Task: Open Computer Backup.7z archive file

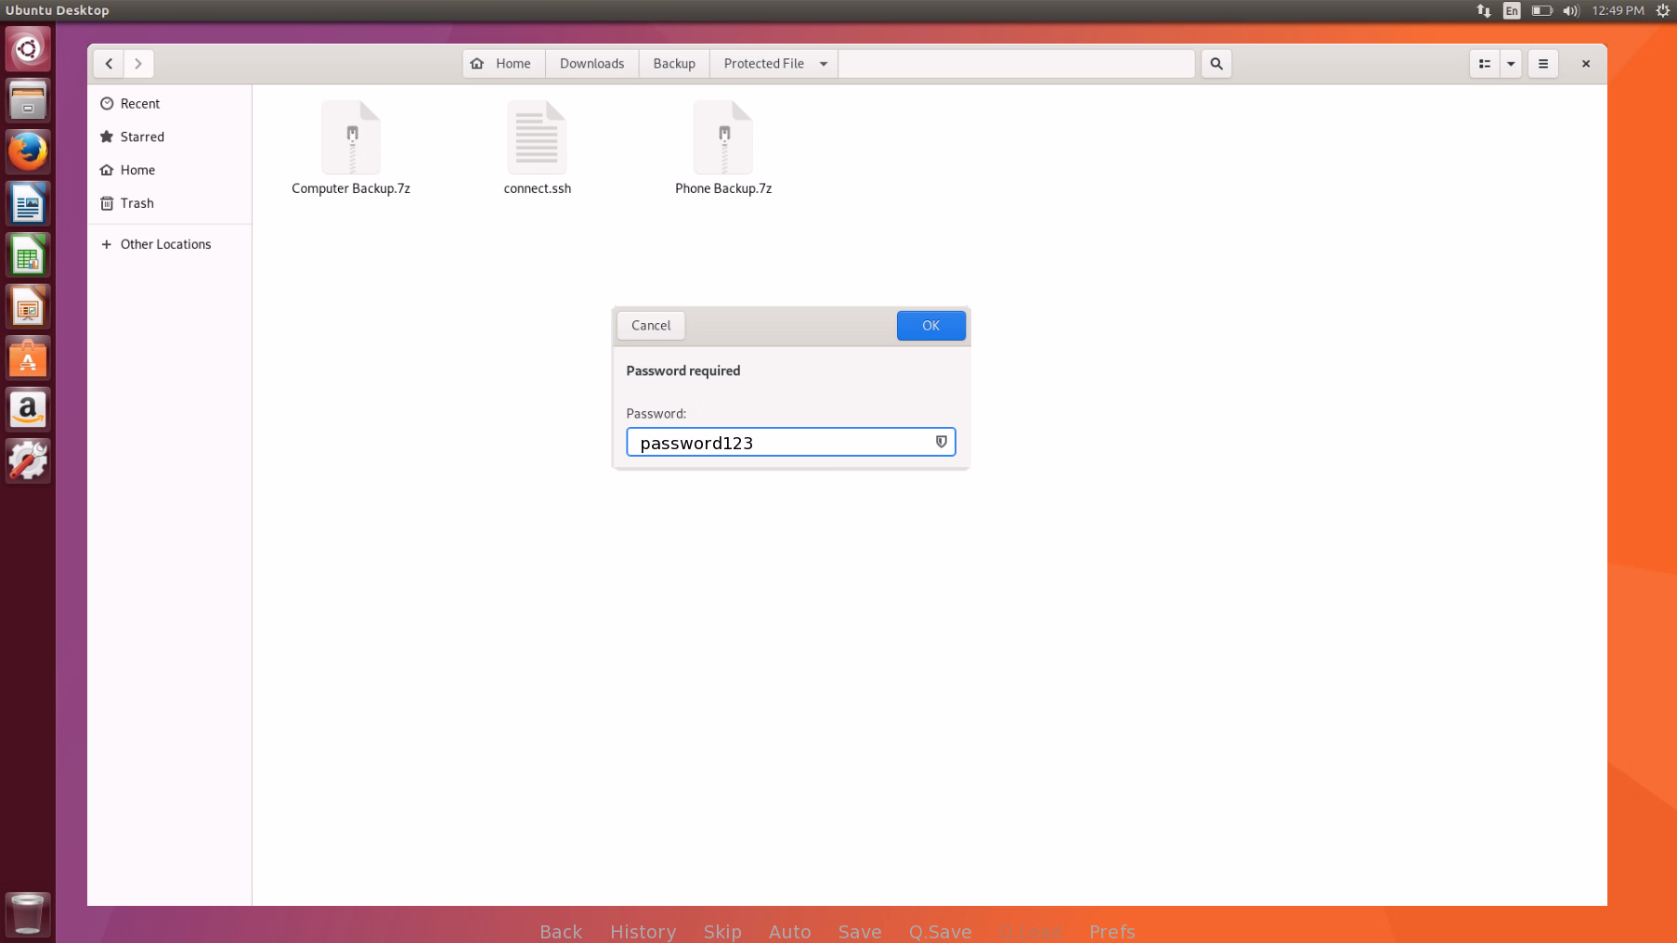Action: point(351,149)
